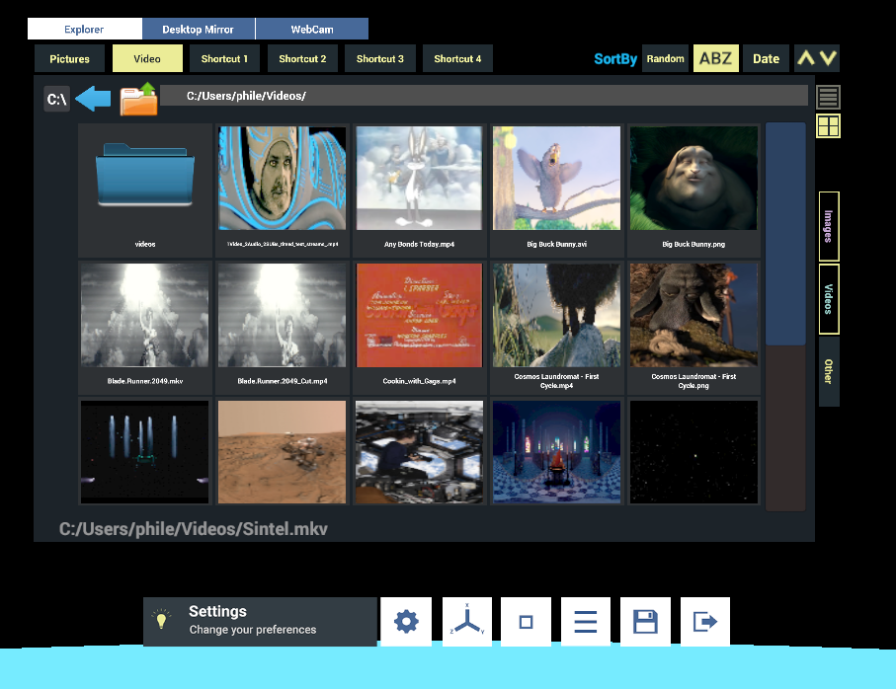Select the dark starfield thumbnail
This screenshot has height=689, width=896.
pyautogui.click(x=693, y=452)
